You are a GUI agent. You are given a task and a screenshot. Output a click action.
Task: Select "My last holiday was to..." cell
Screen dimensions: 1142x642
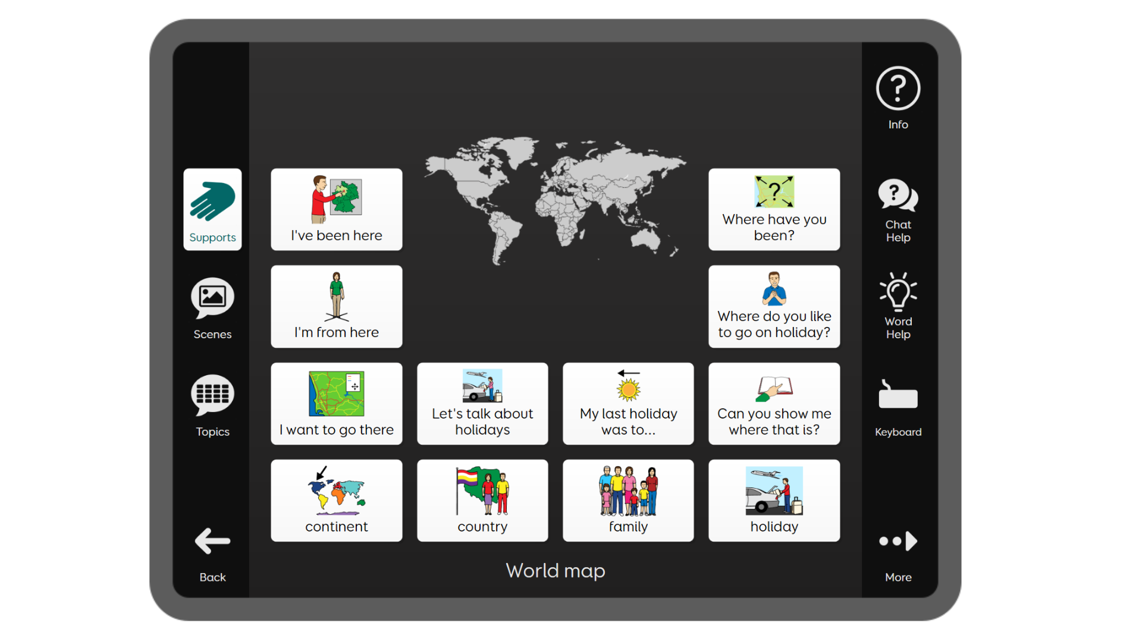628,404
